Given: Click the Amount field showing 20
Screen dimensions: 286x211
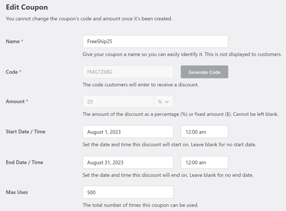Looking at the screenshot, I should pyautogui.click(x=118, y=101).
